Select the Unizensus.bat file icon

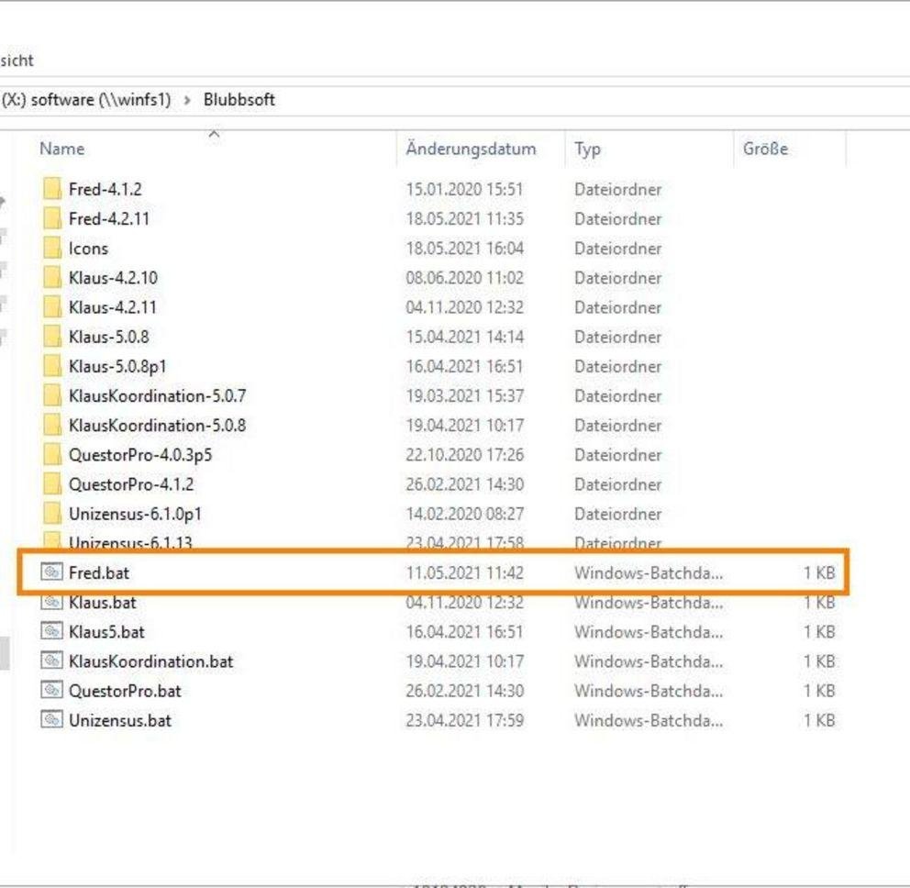(x=51, y=720)
